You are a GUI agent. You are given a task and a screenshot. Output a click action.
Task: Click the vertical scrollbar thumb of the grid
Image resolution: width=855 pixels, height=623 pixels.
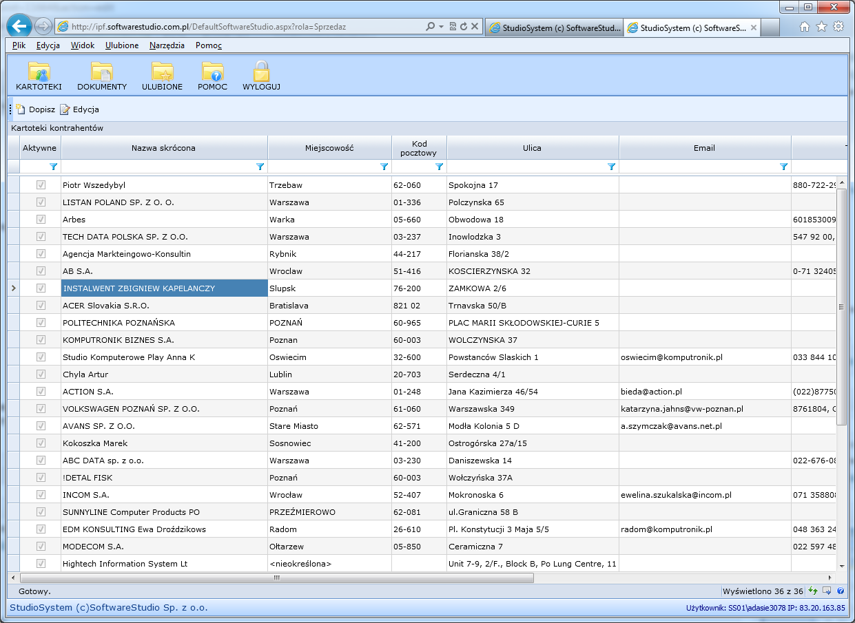(x=841, y=306)
